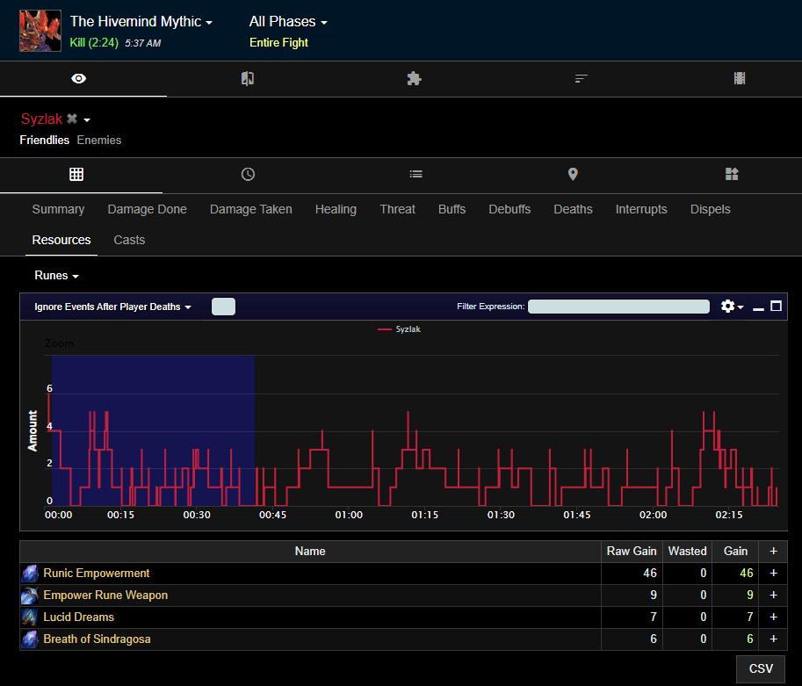Toggle Enemies view
Image resolution: width=802 pixels, height=686 pixels.
(99, 141)
